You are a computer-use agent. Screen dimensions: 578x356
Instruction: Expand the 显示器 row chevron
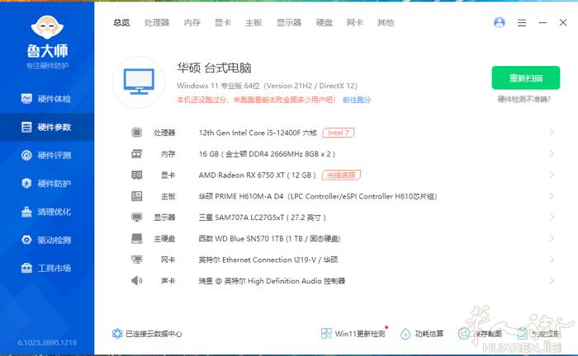click(x=552, y=218)
